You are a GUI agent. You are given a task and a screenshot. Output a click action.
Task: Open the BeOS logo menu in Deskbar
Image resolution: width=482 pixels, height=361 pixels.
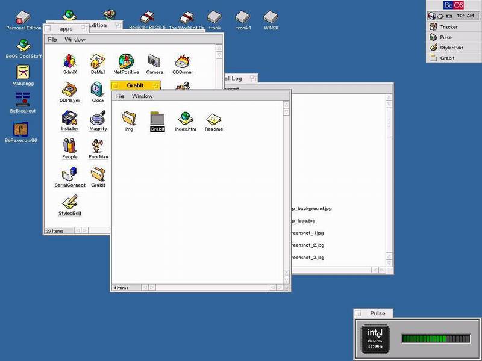click(454, 5)
